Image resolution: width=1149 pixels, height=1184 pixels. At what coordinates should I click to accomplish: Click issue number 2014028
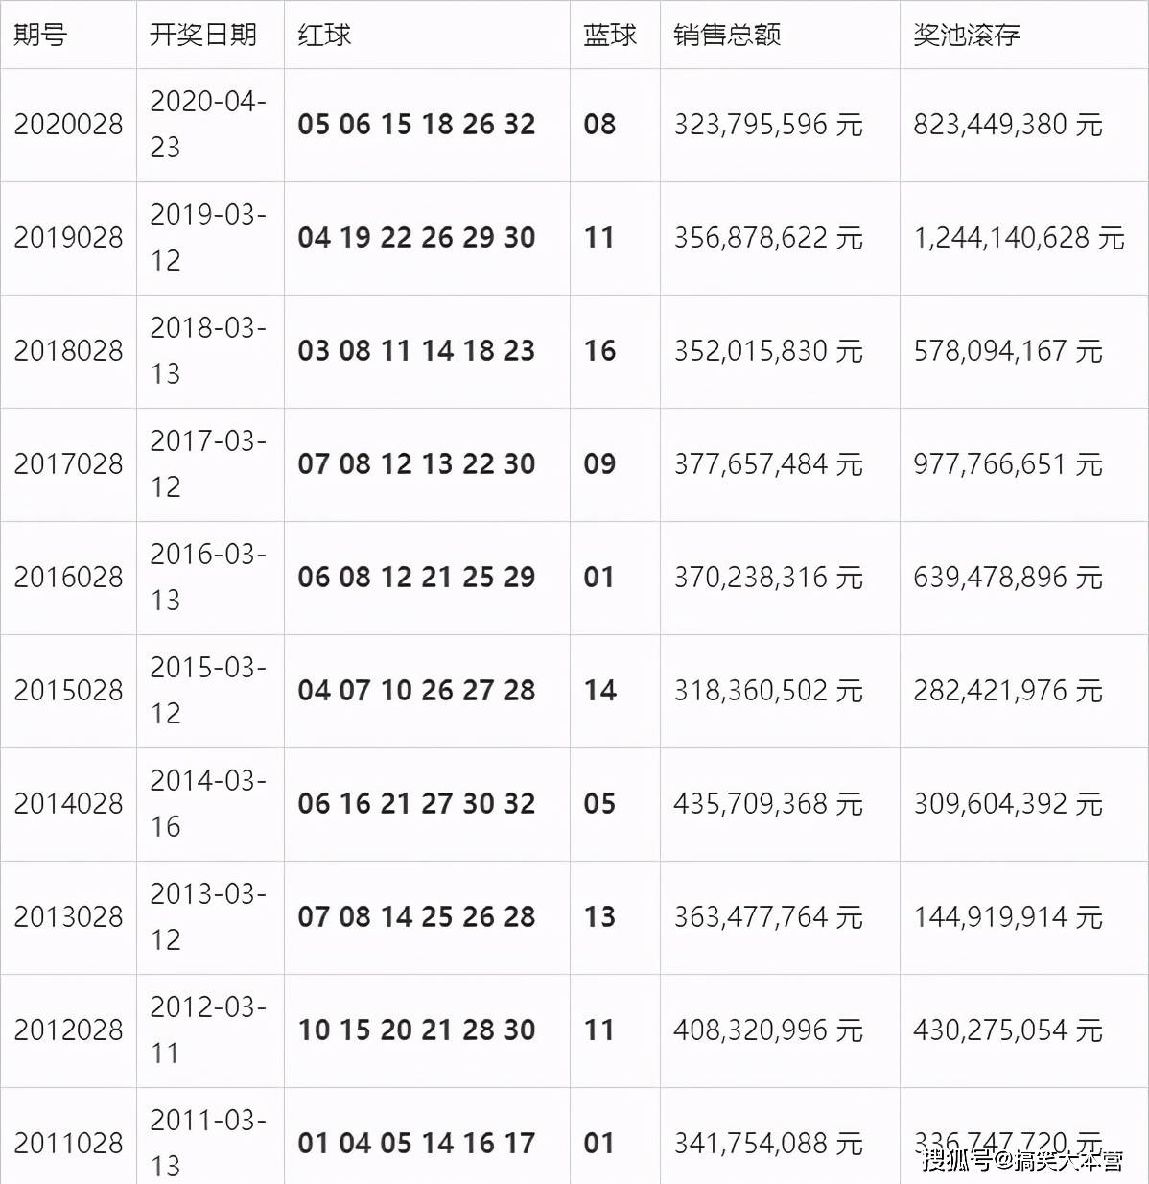coord(68,804)
